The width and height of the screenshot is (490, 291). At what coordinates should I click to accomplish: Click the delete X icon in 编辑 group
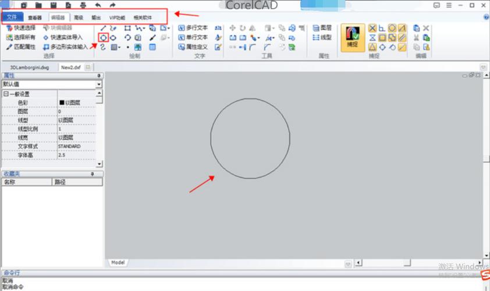coord(426,28)
